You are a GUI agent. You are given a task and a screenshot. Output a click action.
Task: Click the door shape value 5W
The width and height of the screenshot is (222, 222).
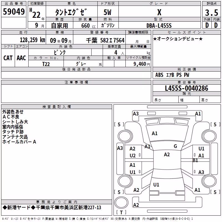pos(107,12)
